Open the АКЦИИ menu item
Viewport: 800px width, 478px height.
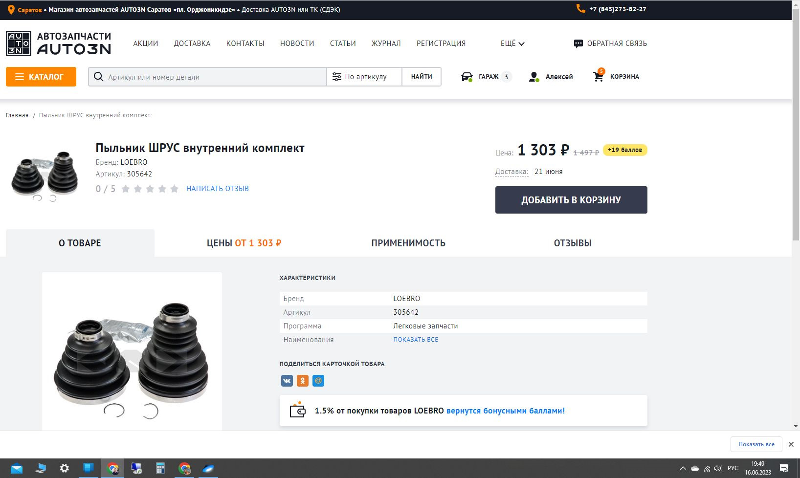[x=146, y=43]
